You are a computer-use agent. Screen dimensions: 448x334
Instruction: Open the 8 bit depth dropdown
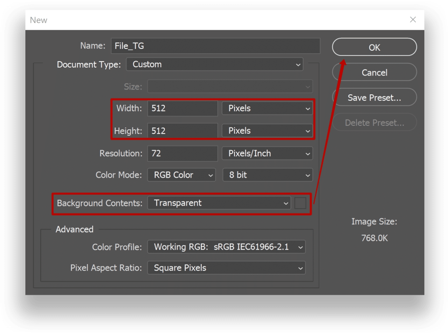pos(267,175)
